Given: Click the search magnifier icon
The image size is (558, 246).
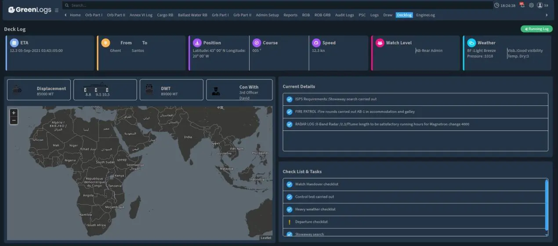Looking at the screenshot, I should pos(67,5).
